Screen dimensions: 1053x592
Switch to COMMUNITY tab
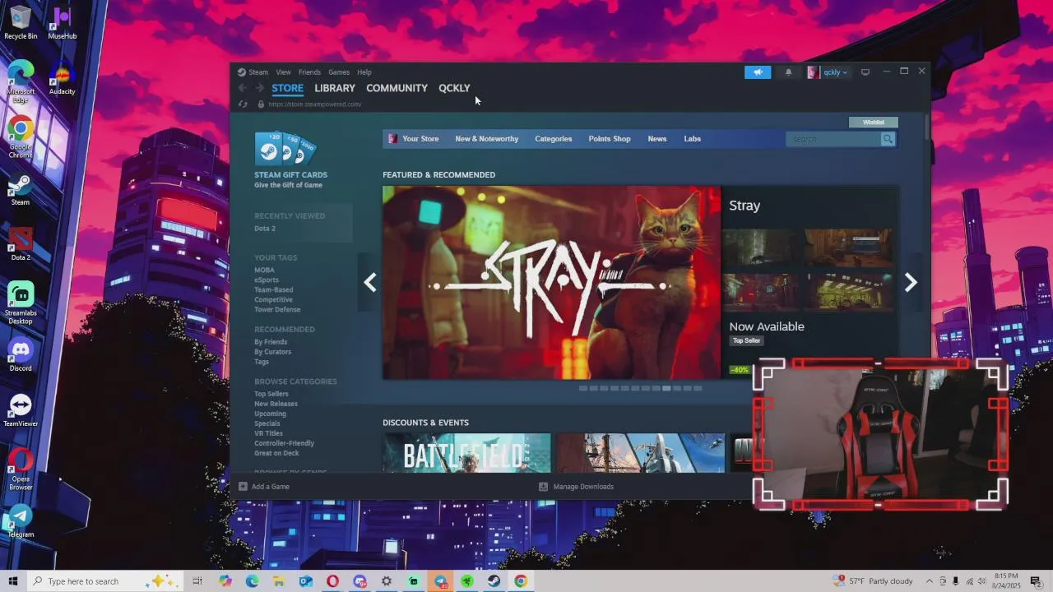[x=397, y=88]
